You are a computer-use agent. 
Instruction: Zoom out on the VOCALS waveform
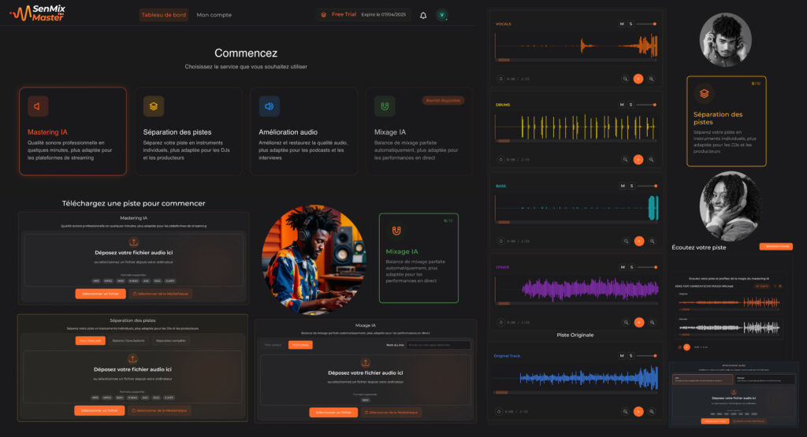(625, 79)
